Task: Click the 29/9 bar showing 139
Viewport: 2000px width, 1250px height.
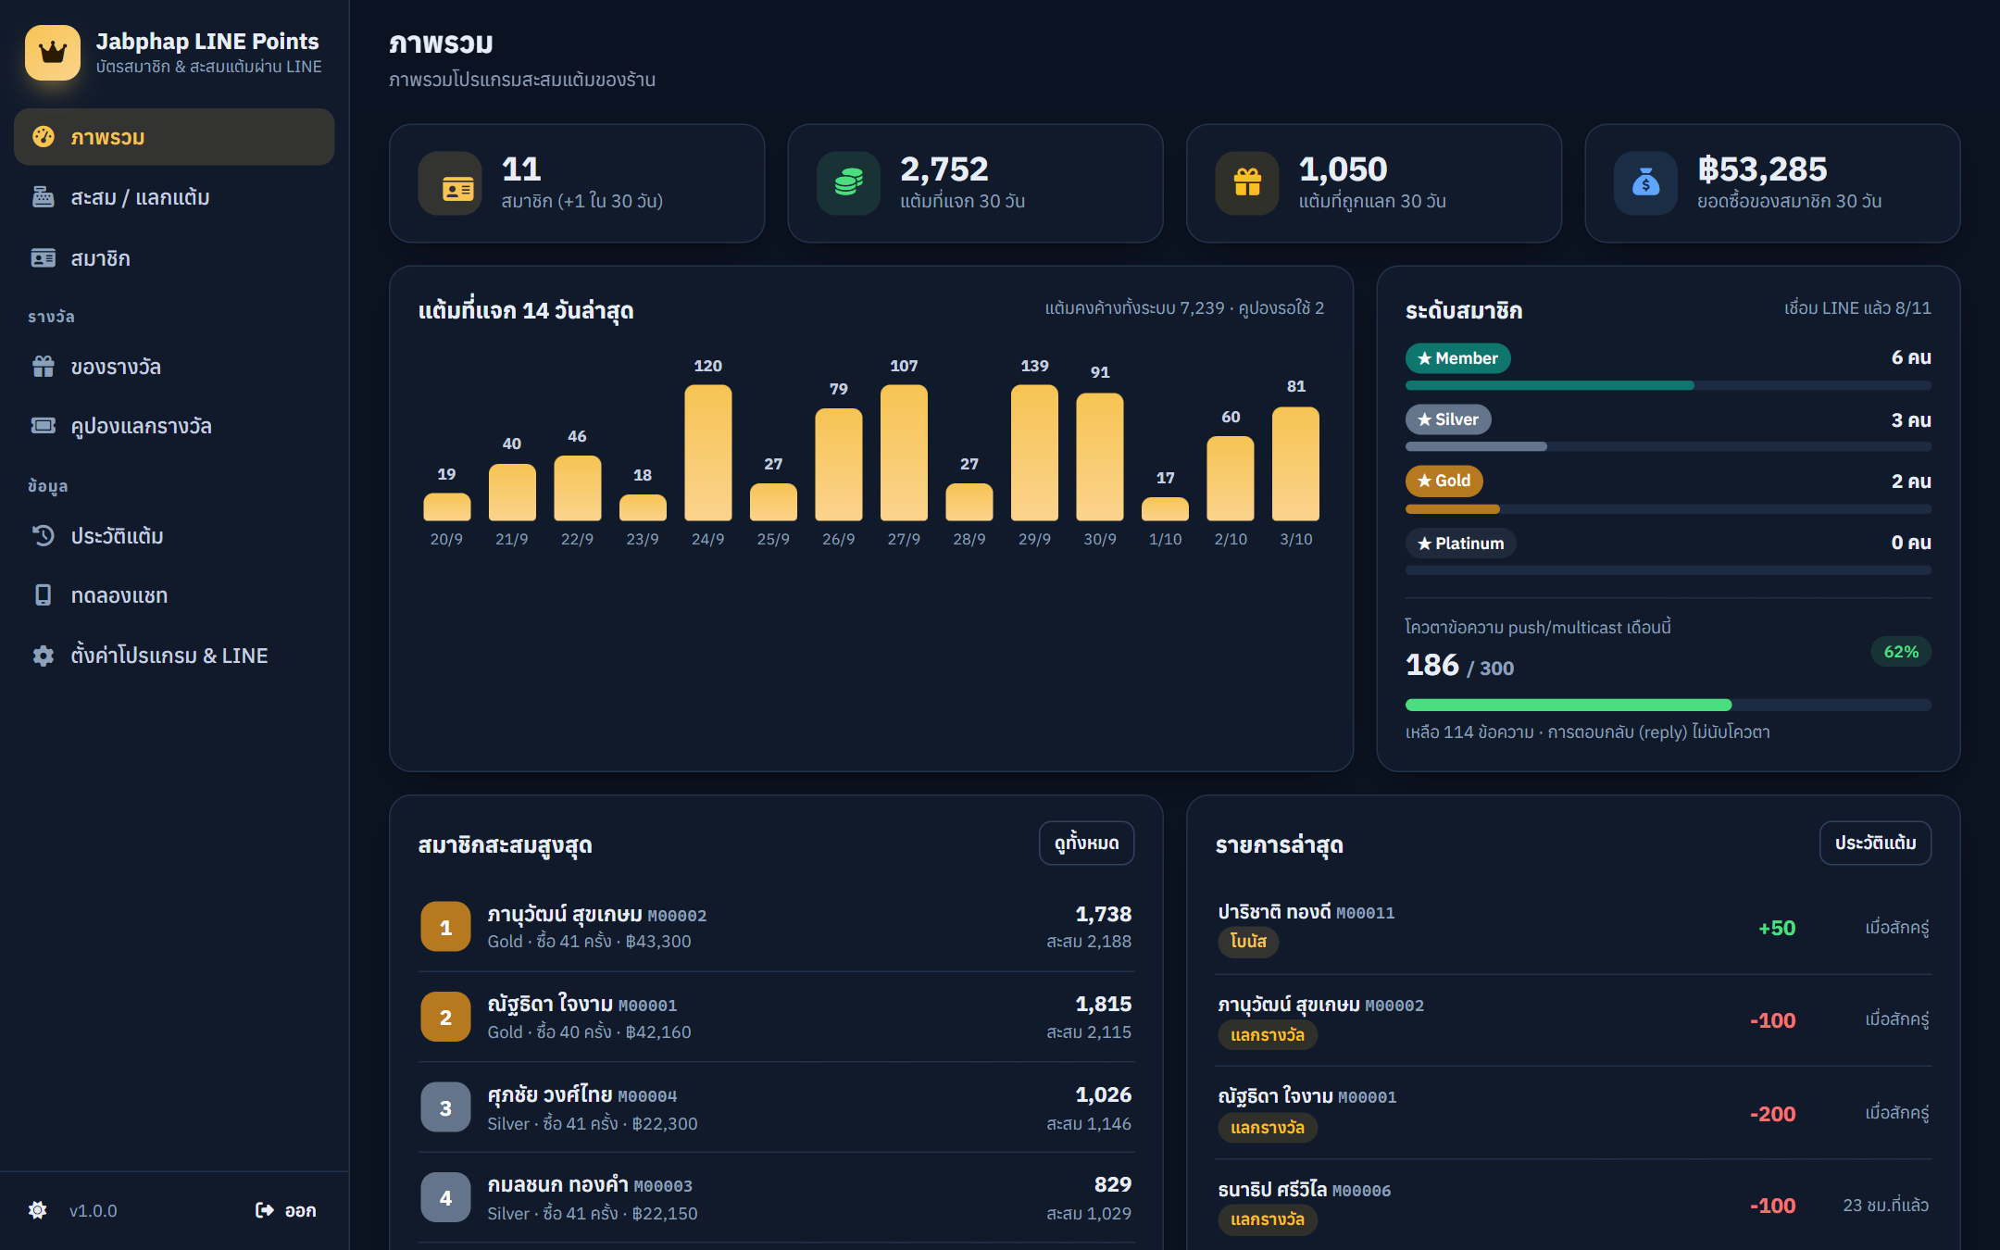Action: point(1034,453)
